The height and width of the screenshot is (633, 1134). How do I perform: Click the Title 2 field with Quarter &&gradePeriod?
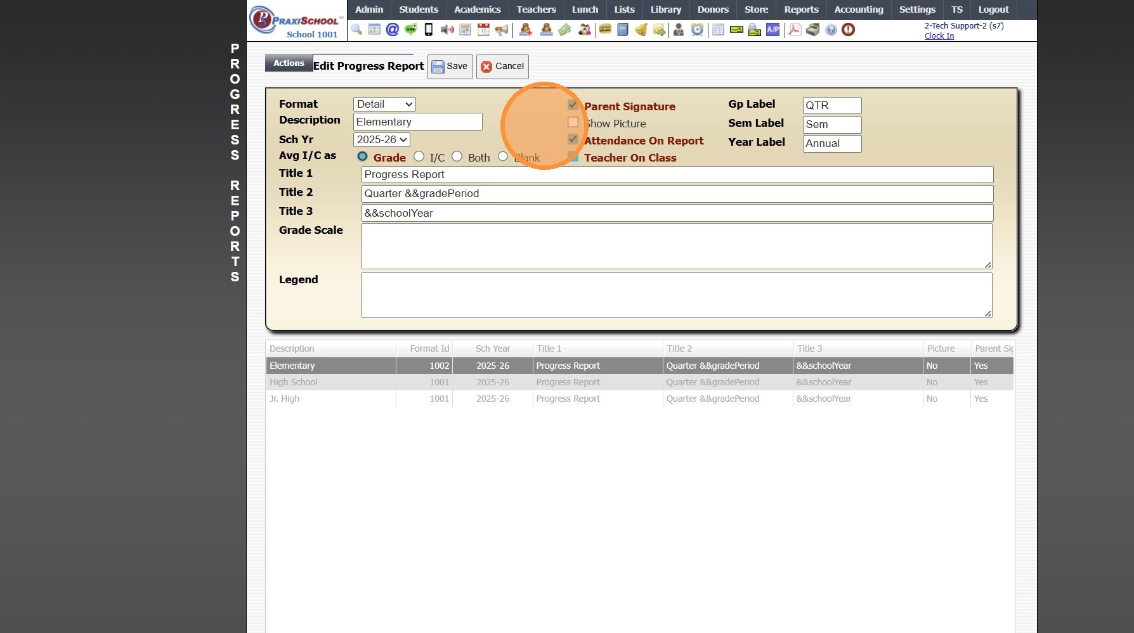pos(677,194)
